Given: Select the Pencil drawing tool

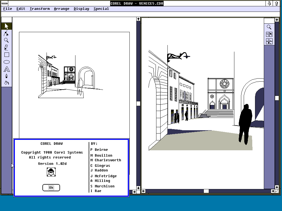Looking at the screenshot, I should [x=7, y=48].
